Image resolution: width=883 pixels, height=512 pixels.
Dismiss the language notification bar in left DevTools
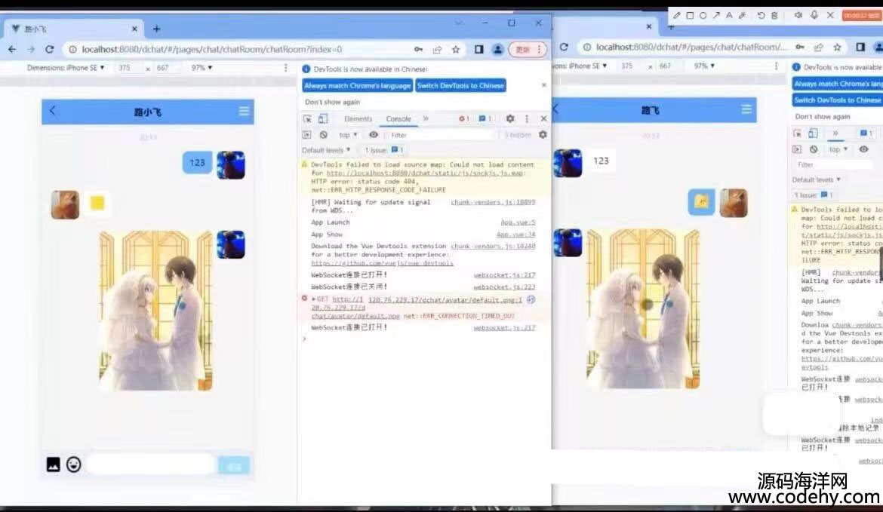pos(544,85)
